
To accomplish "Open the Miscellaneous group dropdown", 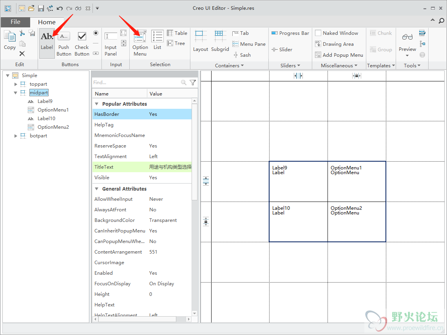I will [x=339, y=65].
